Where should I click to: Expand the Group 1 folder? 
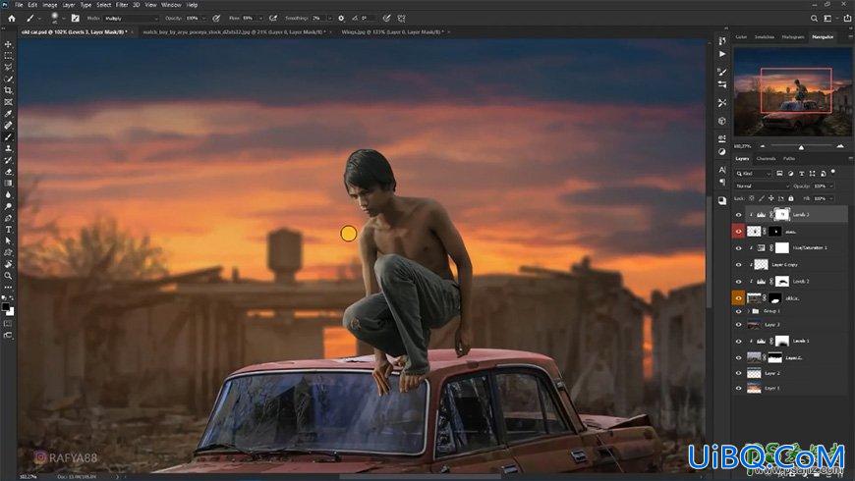point(748,311)
